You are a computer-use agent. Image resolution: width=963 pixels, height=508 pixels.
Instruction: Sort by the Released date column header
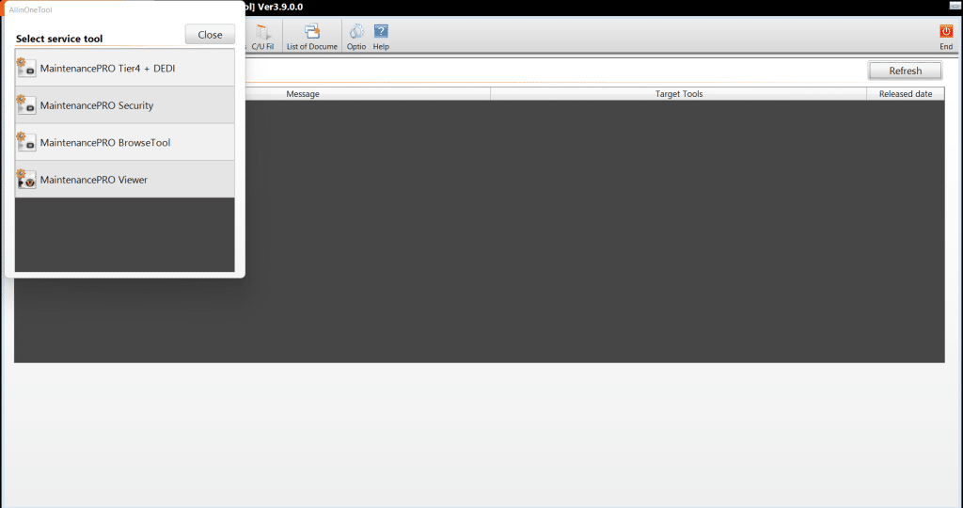pos(906,94)
